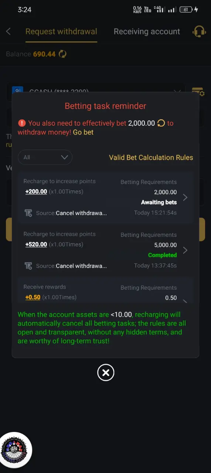211x473 pixels.
Task: Open the floating round avatar badge
Action: pos(15,450)
